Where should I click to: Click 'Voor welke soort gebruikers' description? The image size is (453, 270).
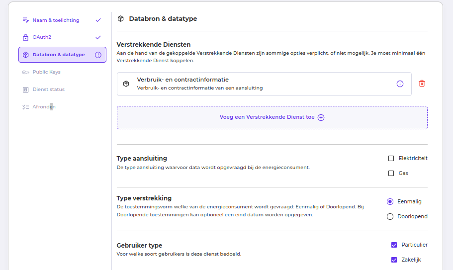click(x=179, y=254)
